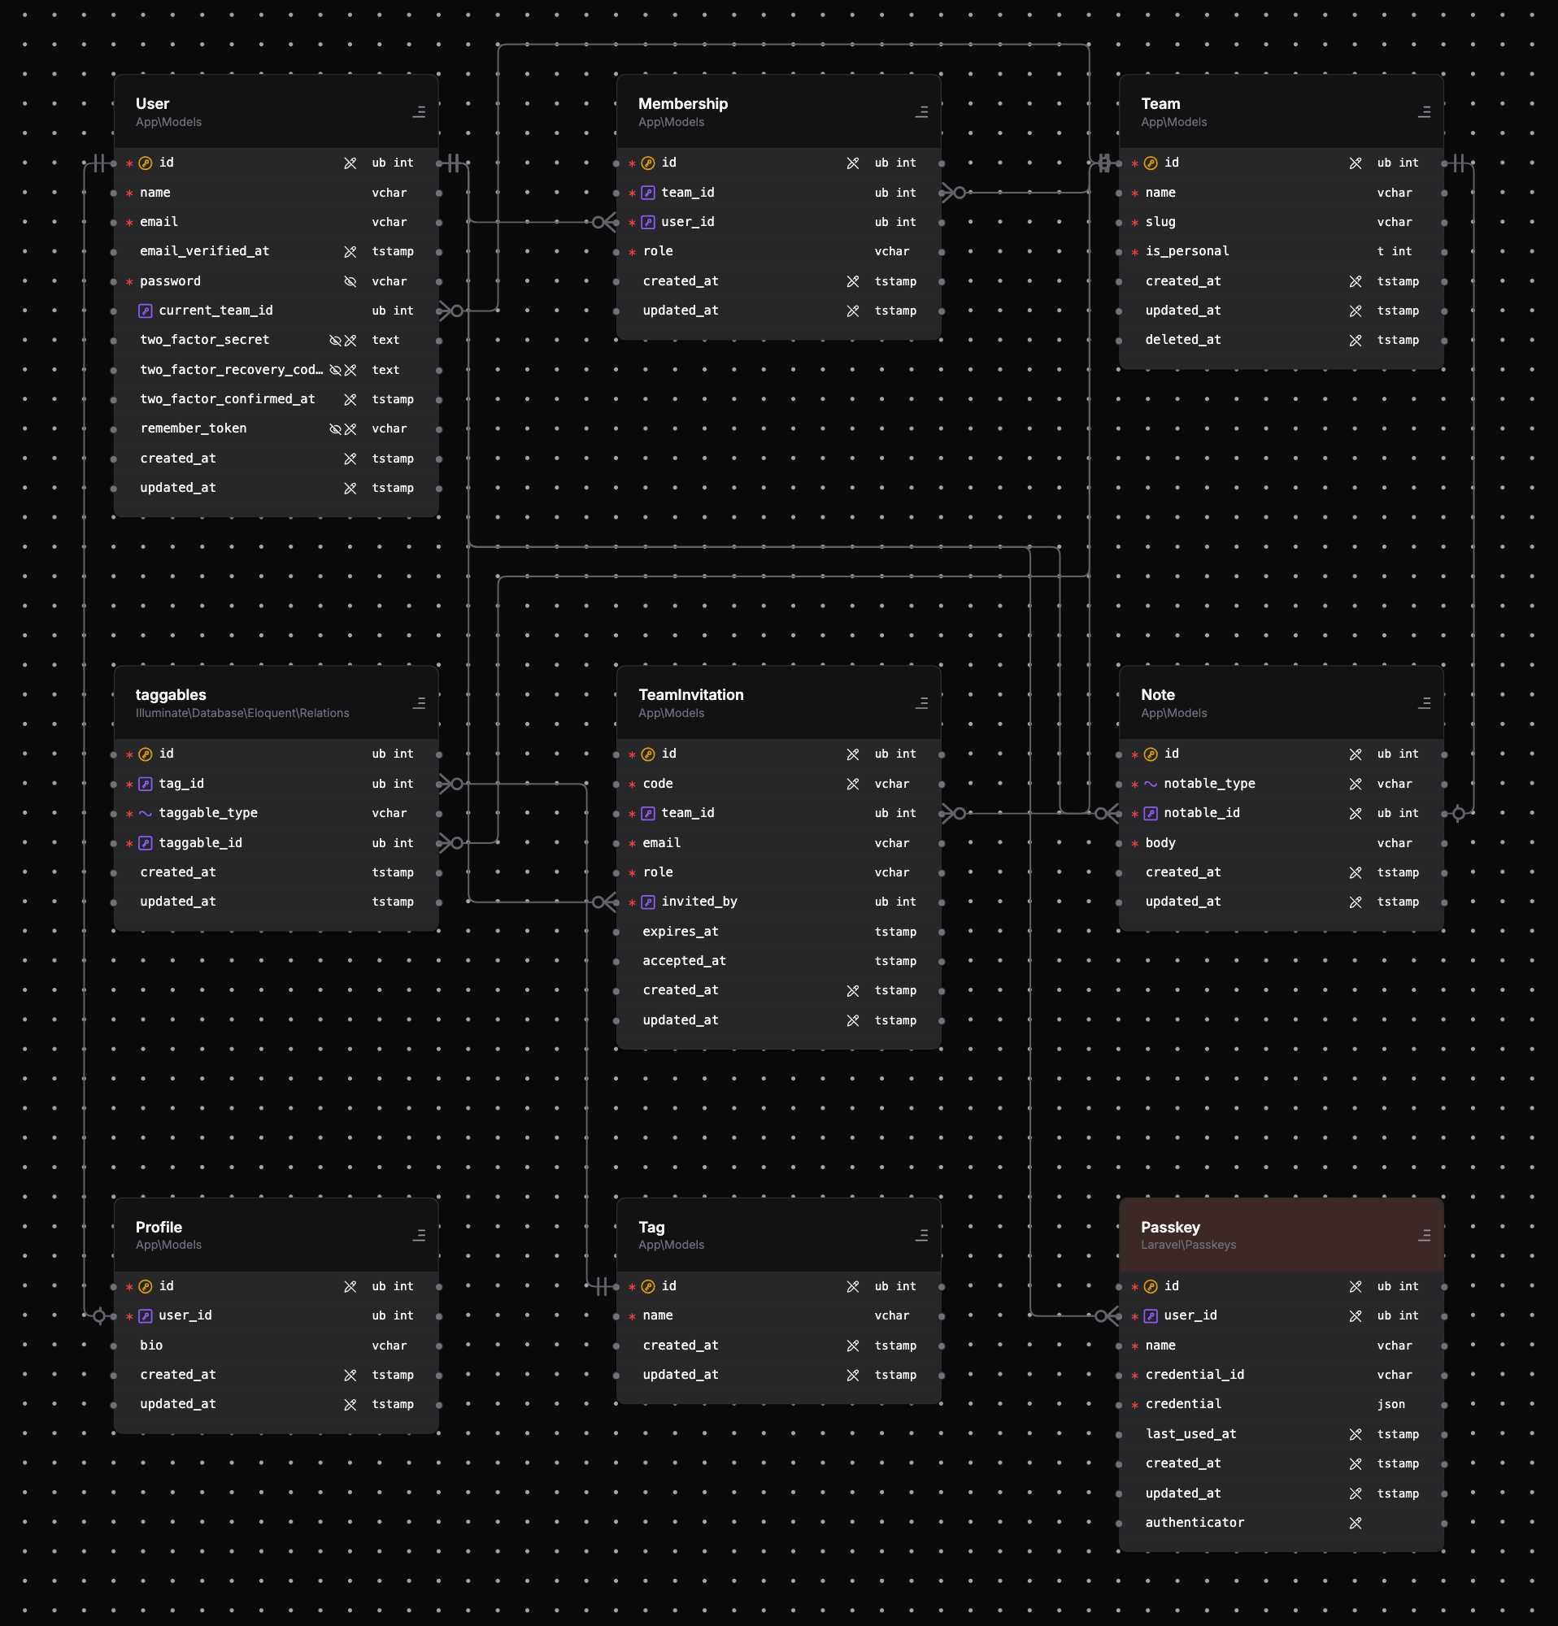Click the non-fillable icon on Team deleted_at row
This screenshot has height=1626, width=1558.
(1356, 341)
